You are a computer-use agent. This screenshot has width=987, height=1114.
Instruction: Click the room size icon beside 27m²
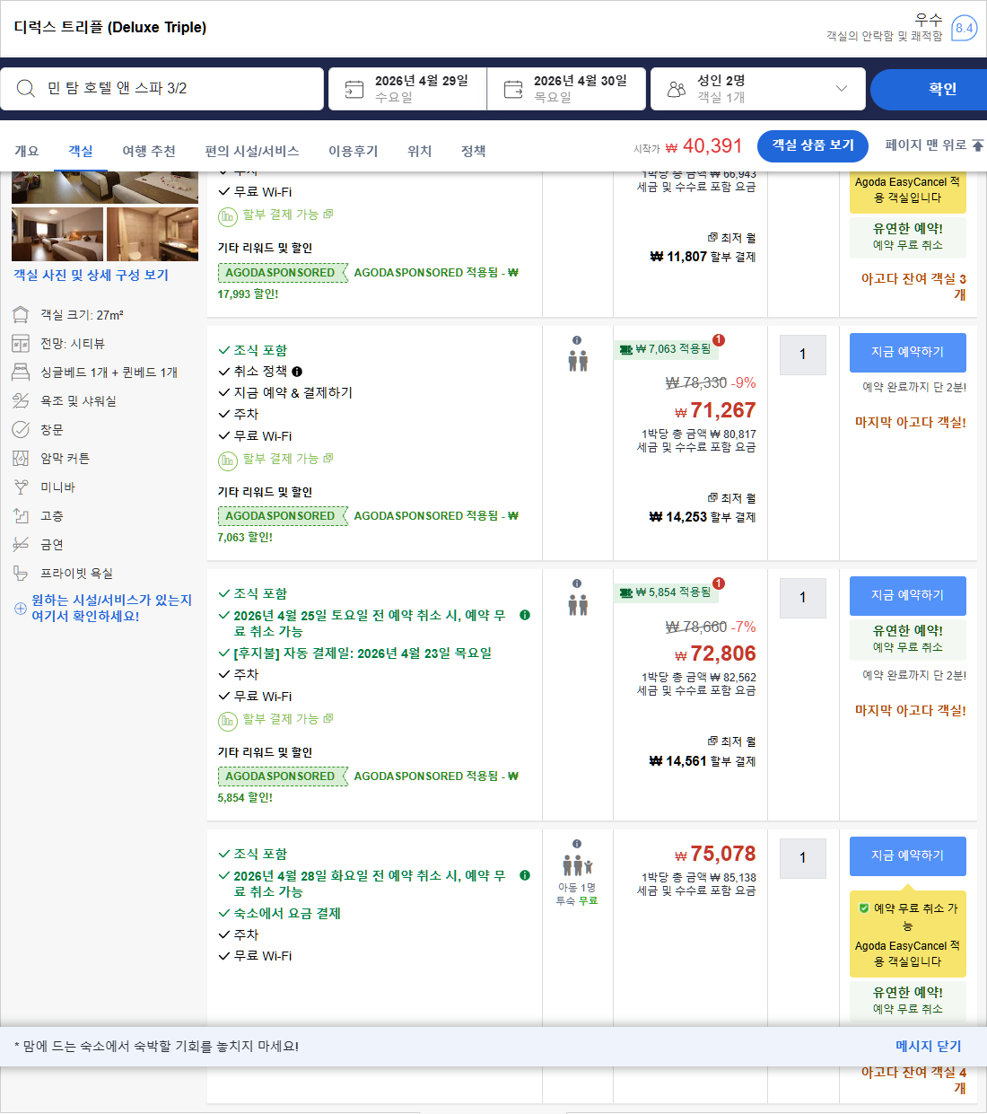pos(20,314)
